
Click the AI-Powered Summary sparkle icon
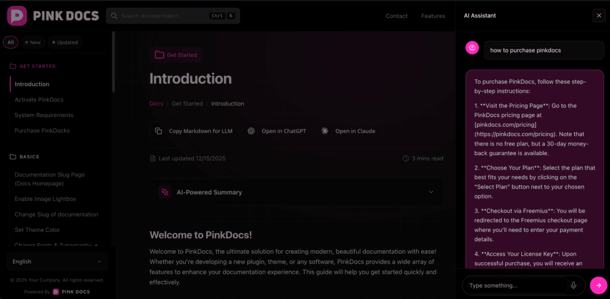[x=164, y=192]
